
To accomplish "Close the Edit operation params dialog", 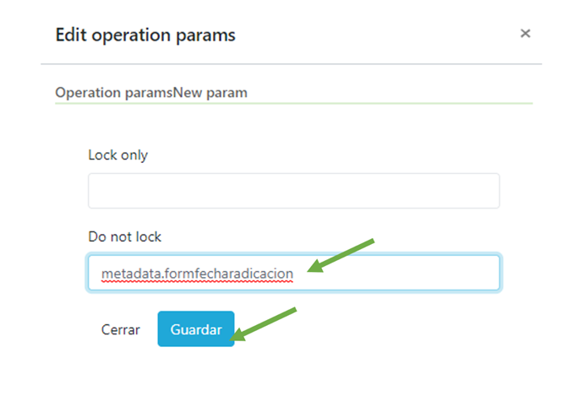I will [x=525, y=34].
